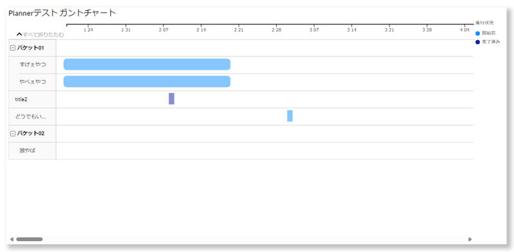514x252 pixels.
Task: Select the やべぇやつ task row label
Action: [33, 82]
